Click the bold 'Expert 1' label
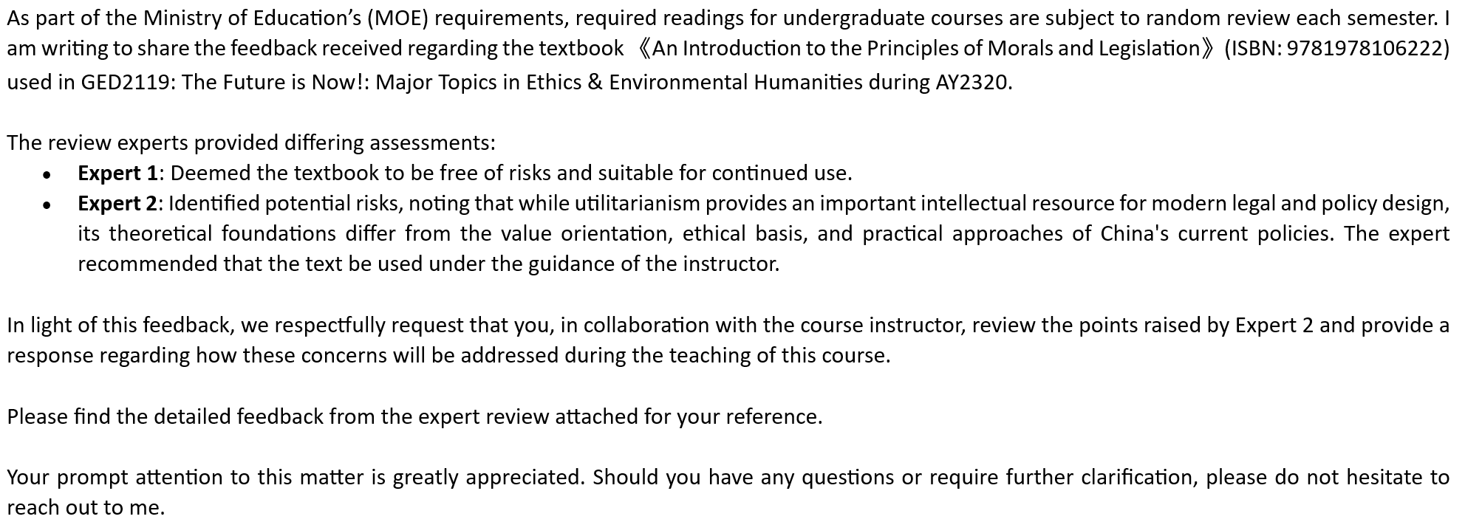Screen dimensions: 1465x522 click(117, 174)
